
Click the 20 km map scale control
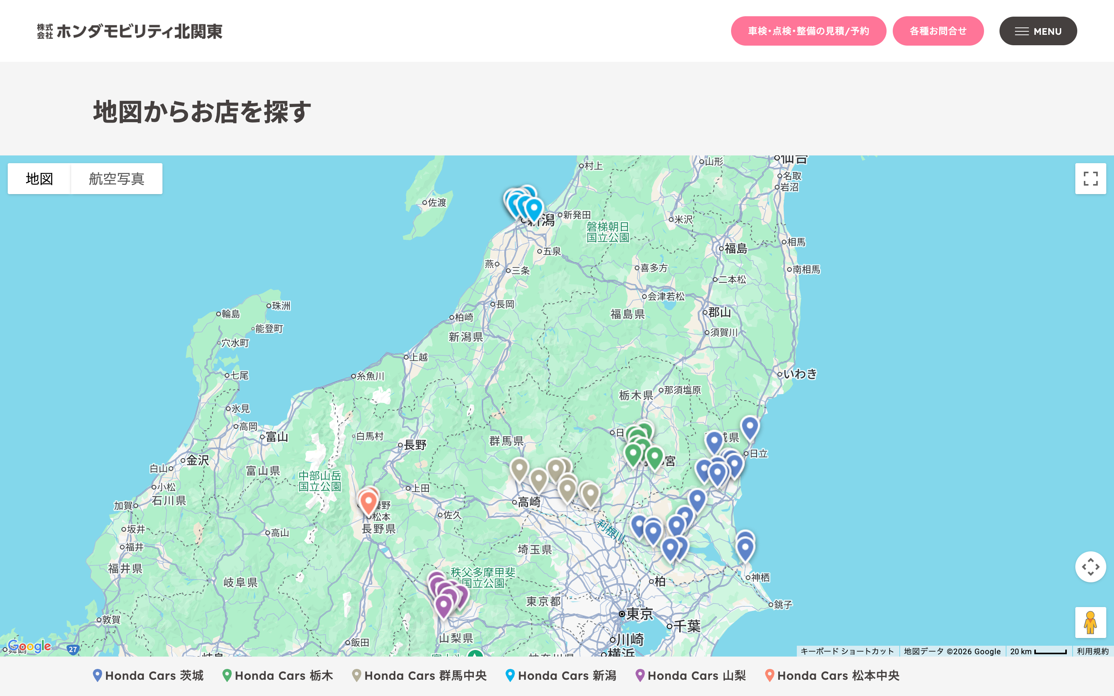pos(1039,652)
